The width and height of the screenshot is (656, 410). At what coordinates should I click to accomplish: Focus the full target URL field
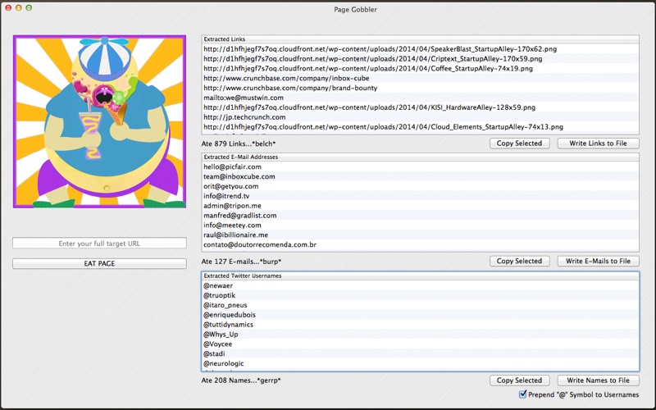[99, 243]
